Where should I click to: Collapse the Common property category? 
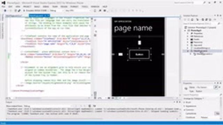coord(184,110)
